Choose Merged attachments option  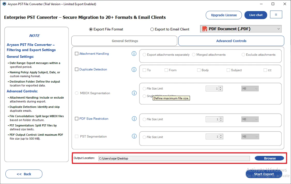pos(194,55)
